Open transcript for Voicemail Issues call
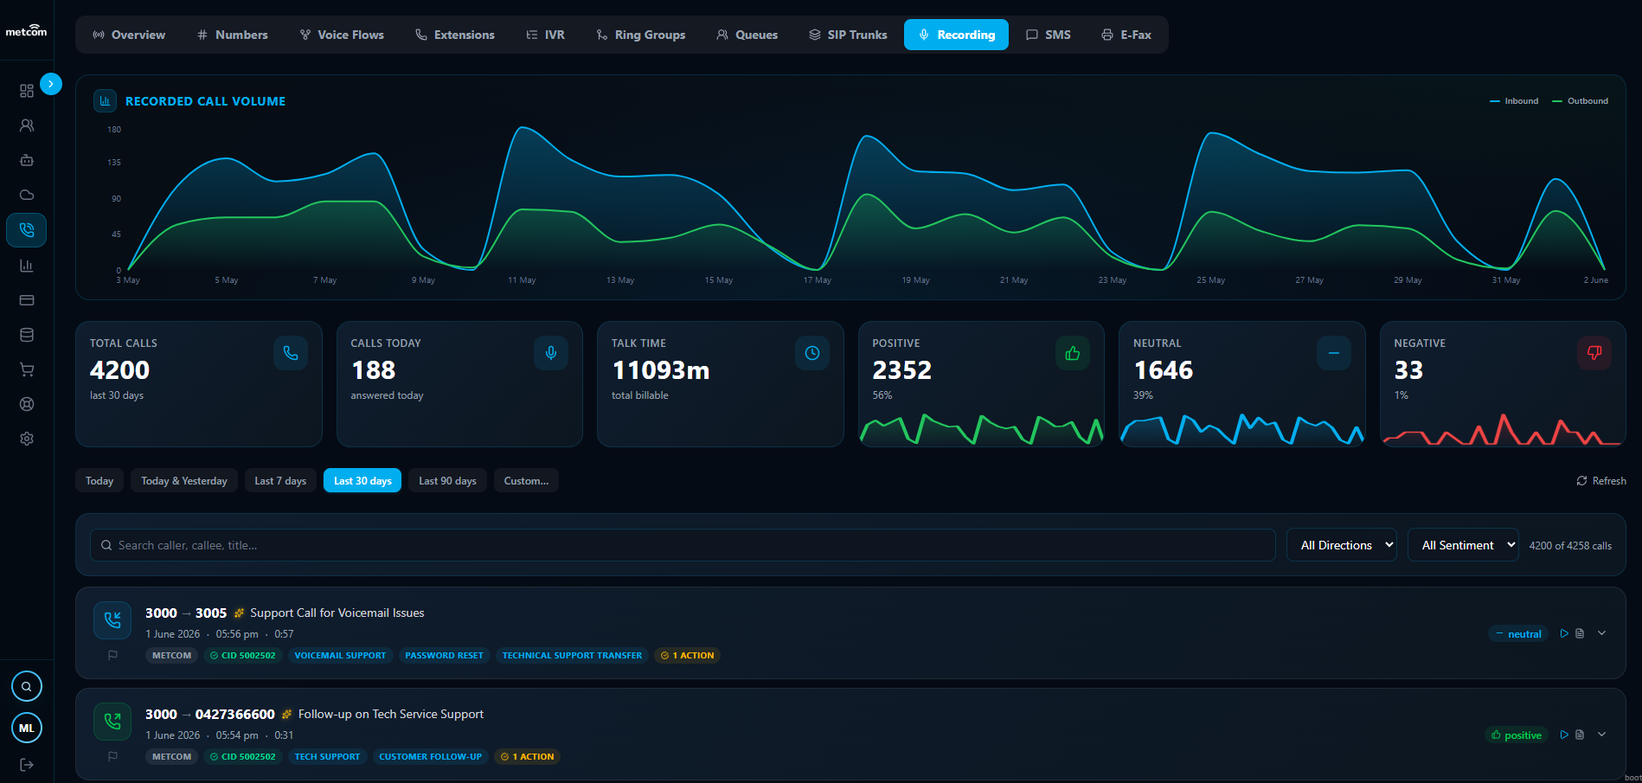1642x783 pixels. click(1580, 633)
